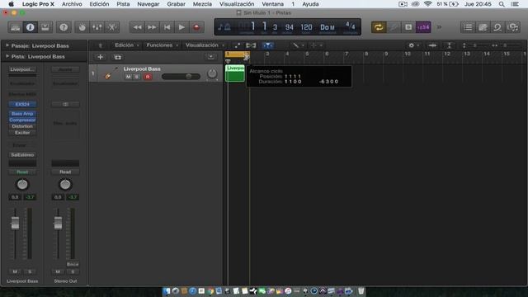
Task: Expand the Pista: Liverpool Bass section
Action: pos(7,56)
